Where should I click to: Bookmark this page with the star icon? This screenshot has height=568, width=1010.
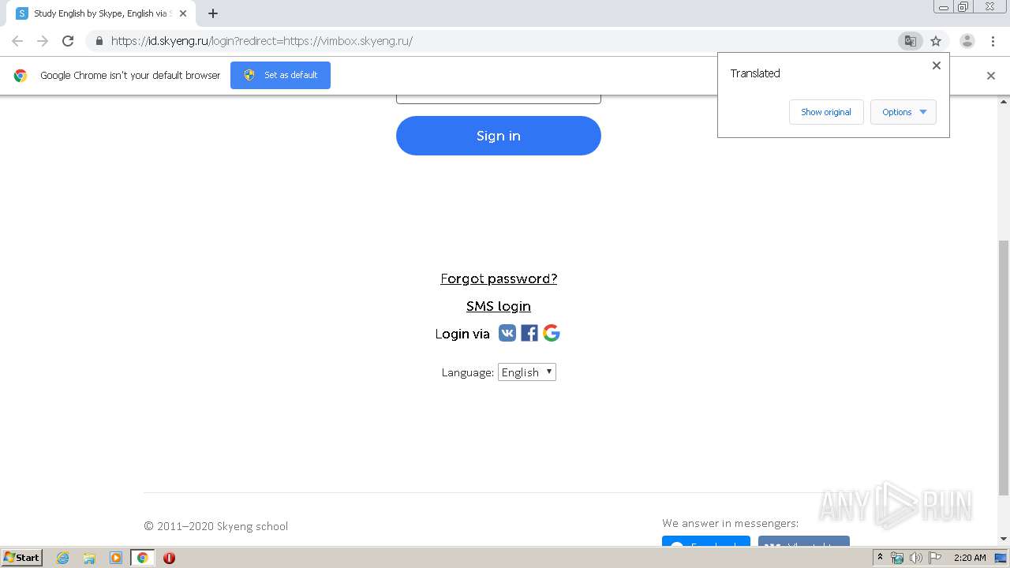[936, 41]
